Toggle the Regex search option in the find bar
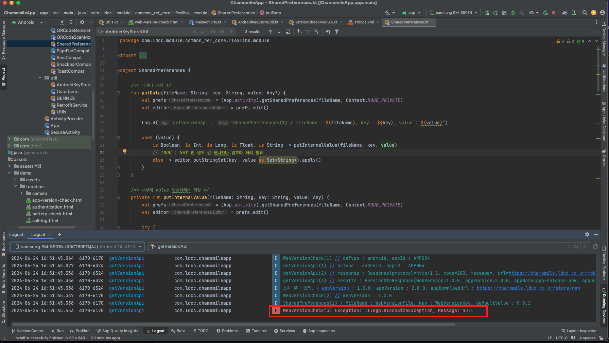Viewport: 609px width, 343px height. [231, 32]
